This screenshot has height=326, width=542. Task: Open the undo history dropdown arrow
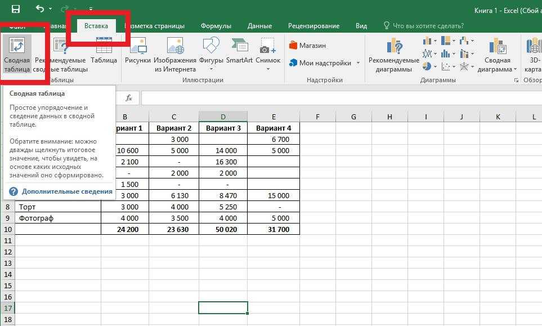coord(51,8)
